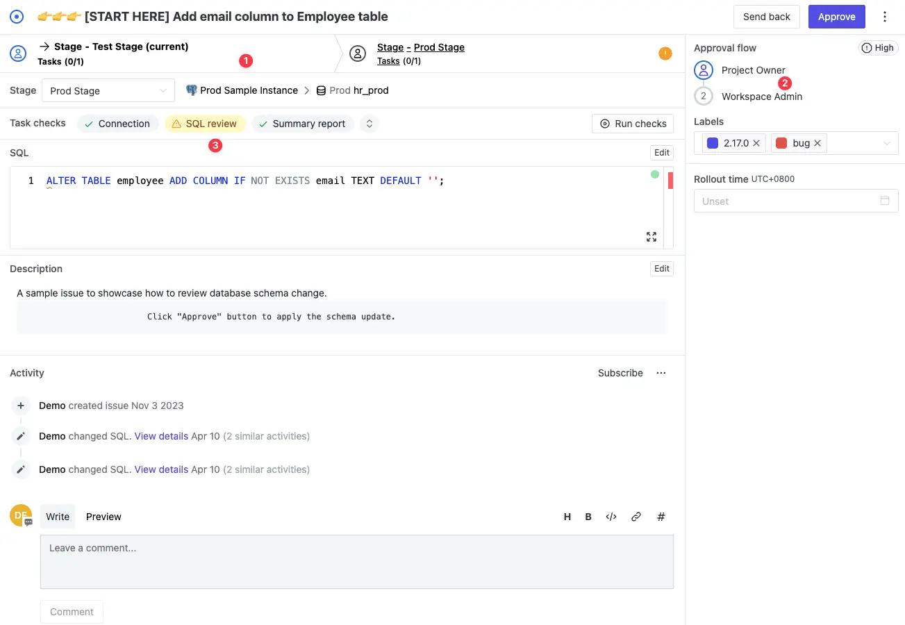Open the three-dot menu beside Approve
The width and height of the screenshot is (905, 625).
click(x=885, y=17)
